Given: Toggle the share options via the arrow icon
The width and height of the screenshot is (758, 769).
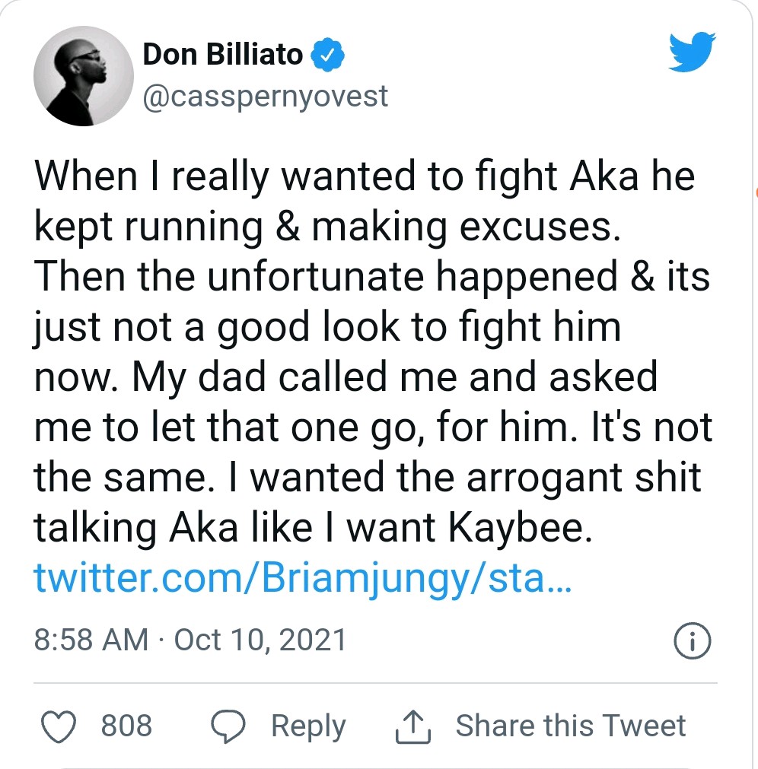Looking at the screenshot, I should (412, 726).
